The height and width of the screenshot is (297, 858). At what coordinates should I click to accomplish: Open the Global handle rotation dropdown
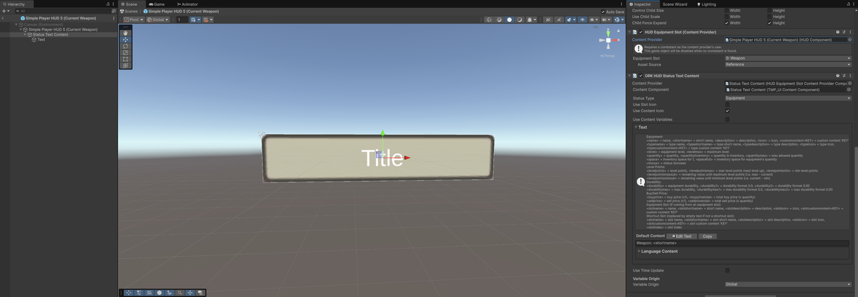(159, 19)
